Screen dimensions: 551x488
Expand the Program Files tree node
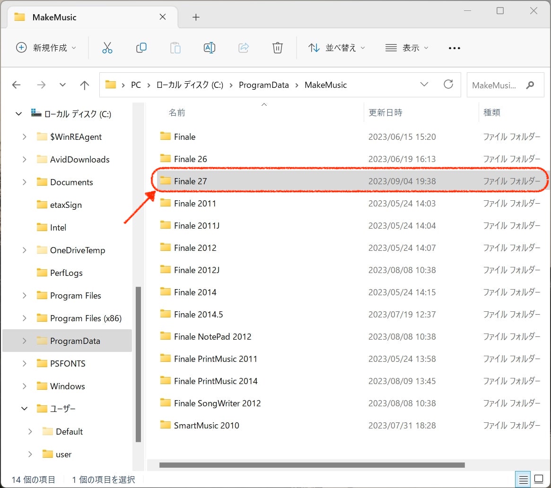coord(24,296)
